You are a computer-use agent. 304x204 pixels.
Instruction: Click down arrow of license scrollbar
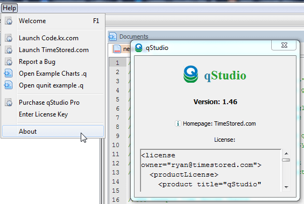286,187
